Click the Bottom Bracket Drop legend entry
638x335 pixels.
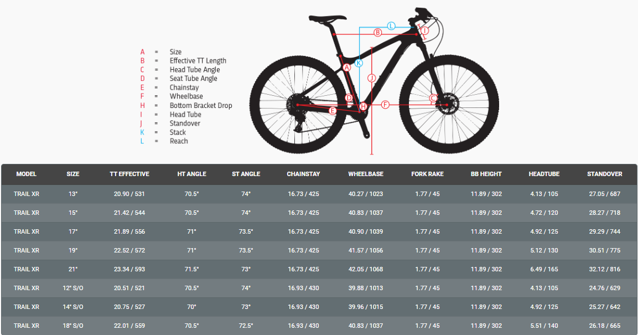click(201, 105)
